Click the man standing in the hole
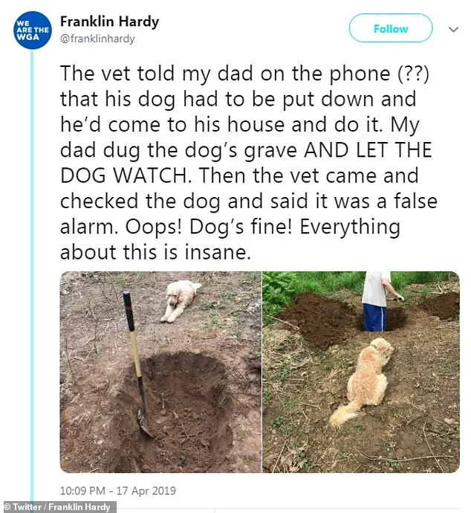 pyautogui.click(x=376, y=301)
